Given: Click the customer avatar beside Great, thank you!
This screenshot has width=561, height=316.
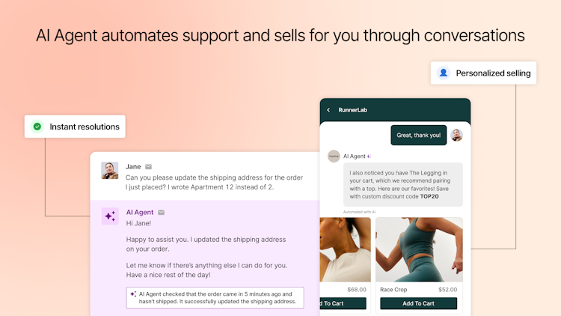Looking at the screenshot, I should [x=456, y=136].
